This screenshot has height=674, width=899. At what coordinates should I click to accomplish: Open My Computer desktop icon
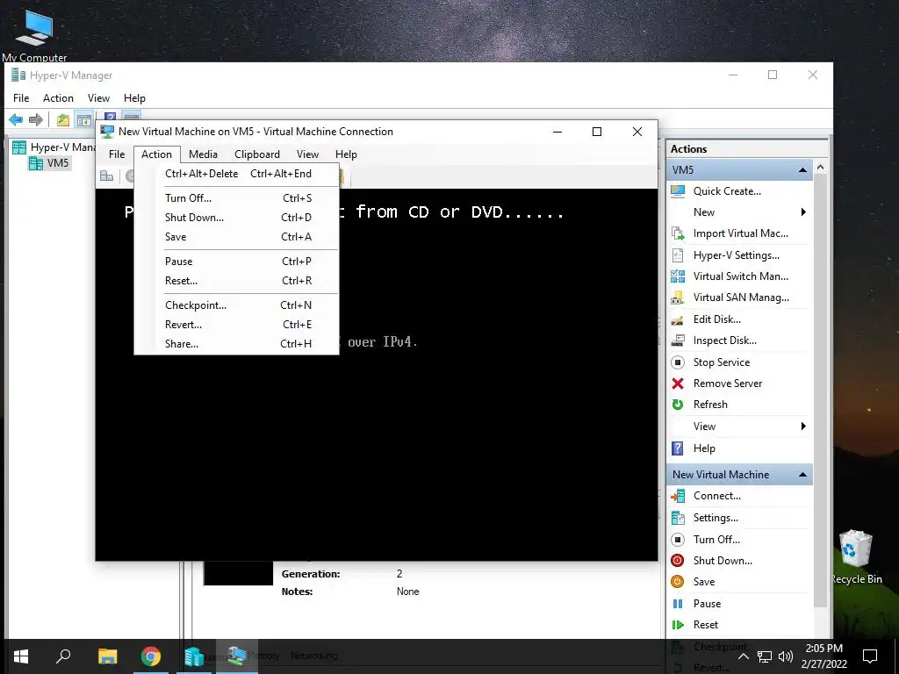coord(34,33)
